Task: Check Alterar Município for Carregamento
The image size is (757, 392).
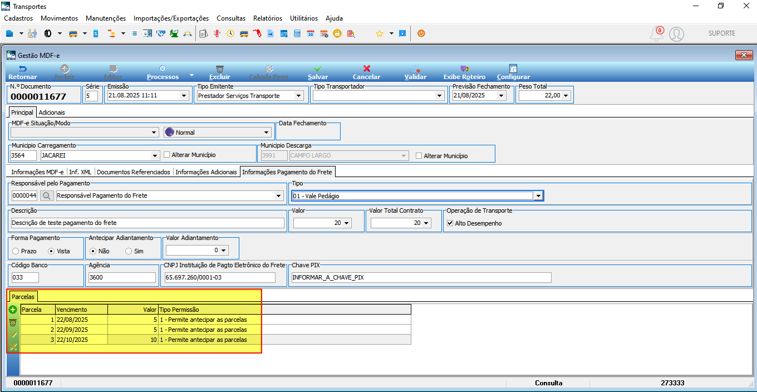Action: pyautogui.click(x=167, y=155)
